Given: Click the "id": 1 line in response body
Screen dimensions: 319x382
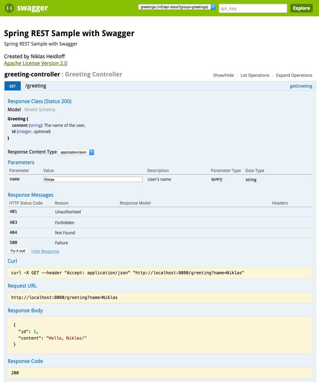Looking at the screenshot, I should pos(28,332).
